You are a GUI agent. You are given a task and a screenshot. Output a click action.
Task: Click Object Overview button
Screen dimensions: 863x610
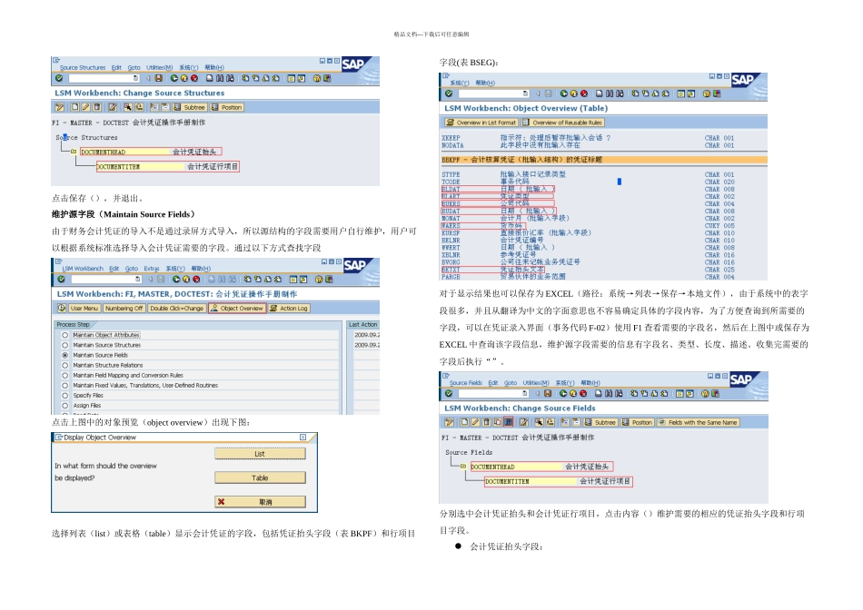click(237, 308)
